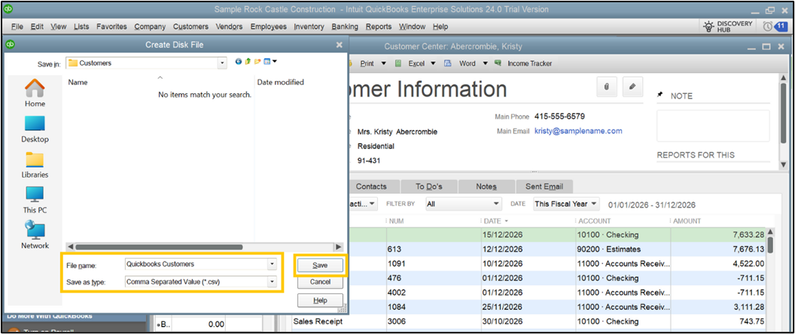Create a new folder in save dialog
Screen dimensions: 795x334
point(257,62)
